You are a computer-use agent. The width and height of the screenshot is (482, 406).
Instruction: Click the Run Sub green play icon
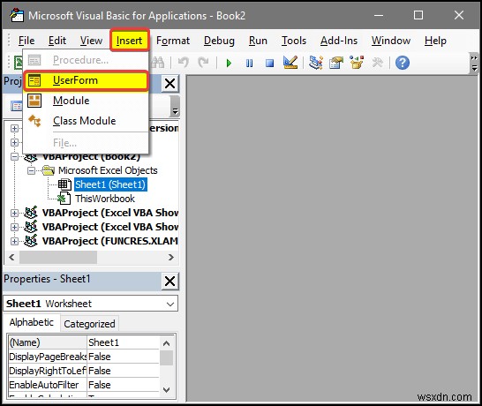point(229,64)
